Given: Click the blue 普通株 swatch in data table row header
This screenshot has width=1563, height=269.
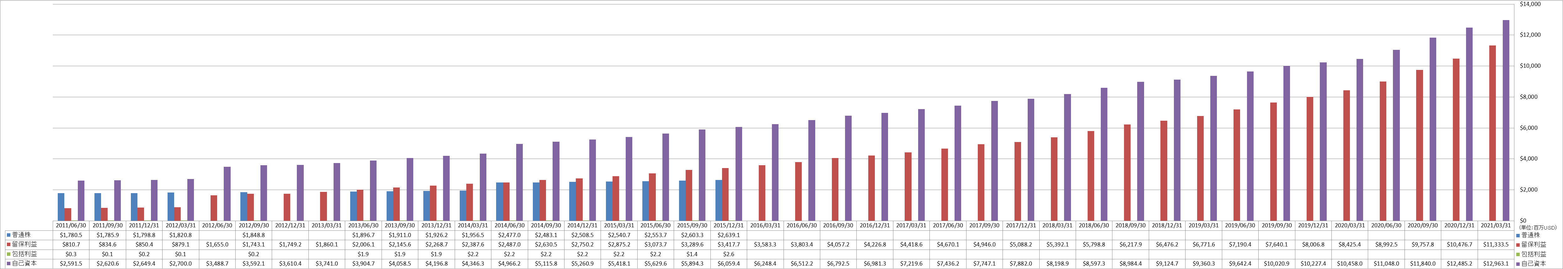Looking at the screenshot, I should pos(8,235).
